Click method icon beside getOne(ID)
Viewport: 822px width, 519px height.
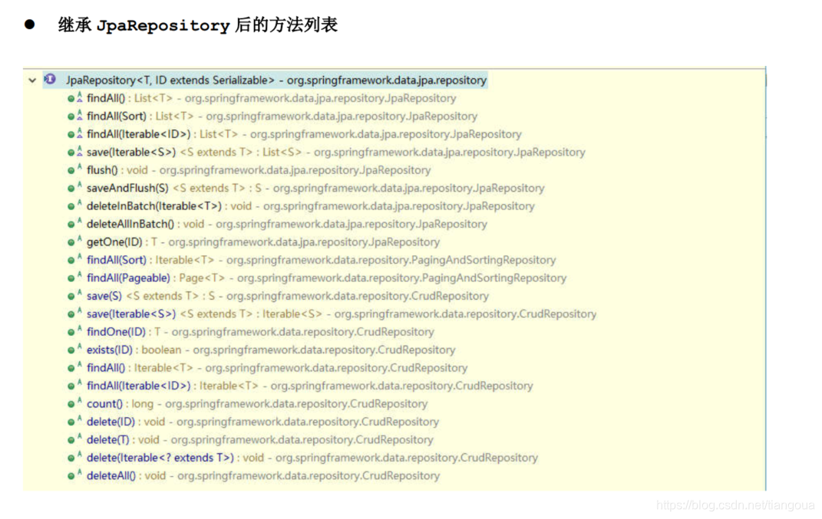click(74, 242)
